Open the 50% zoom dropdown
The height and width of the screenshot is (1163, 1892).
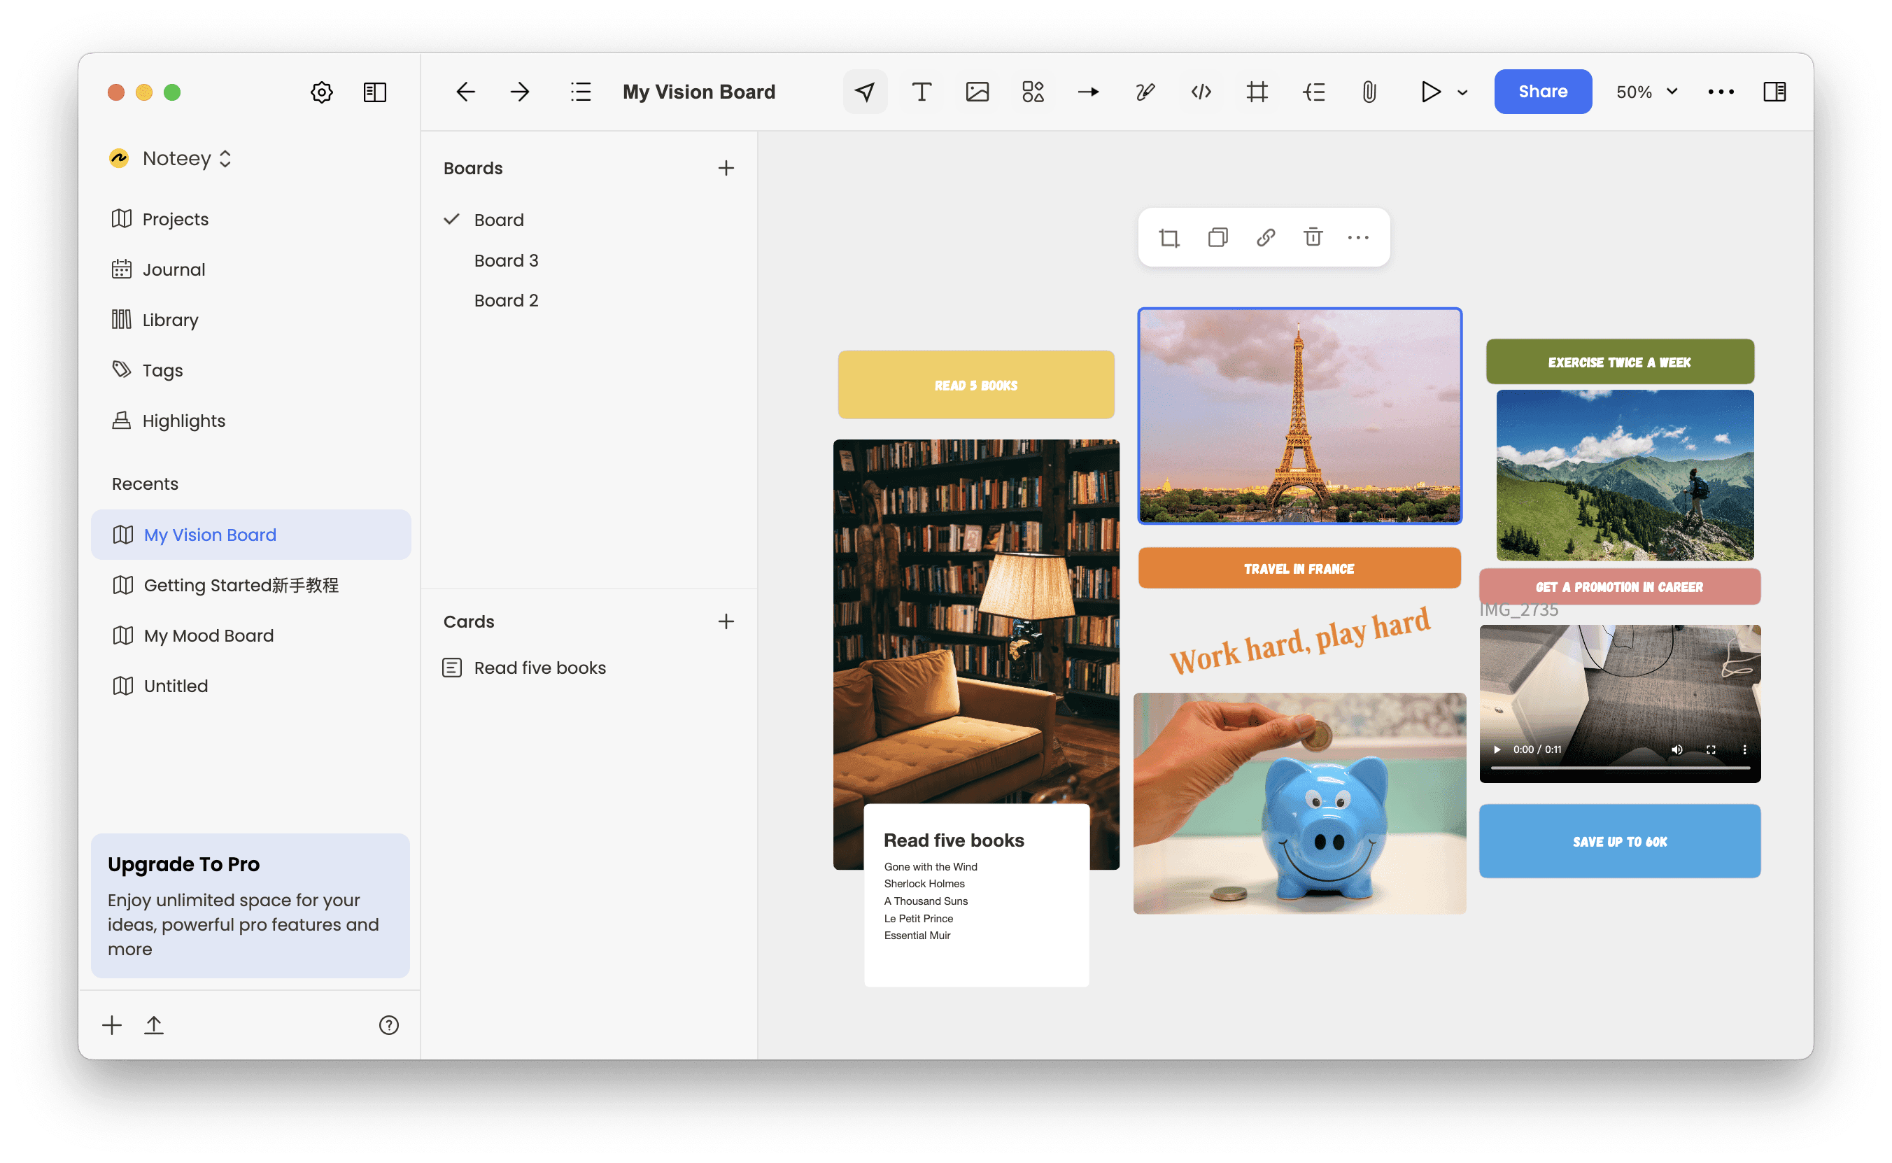click(1646, 92)
